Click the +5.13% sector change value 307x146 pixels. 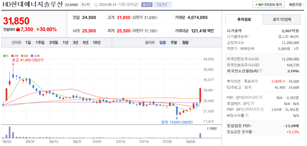pyautogui.click(x=293, y=132)
